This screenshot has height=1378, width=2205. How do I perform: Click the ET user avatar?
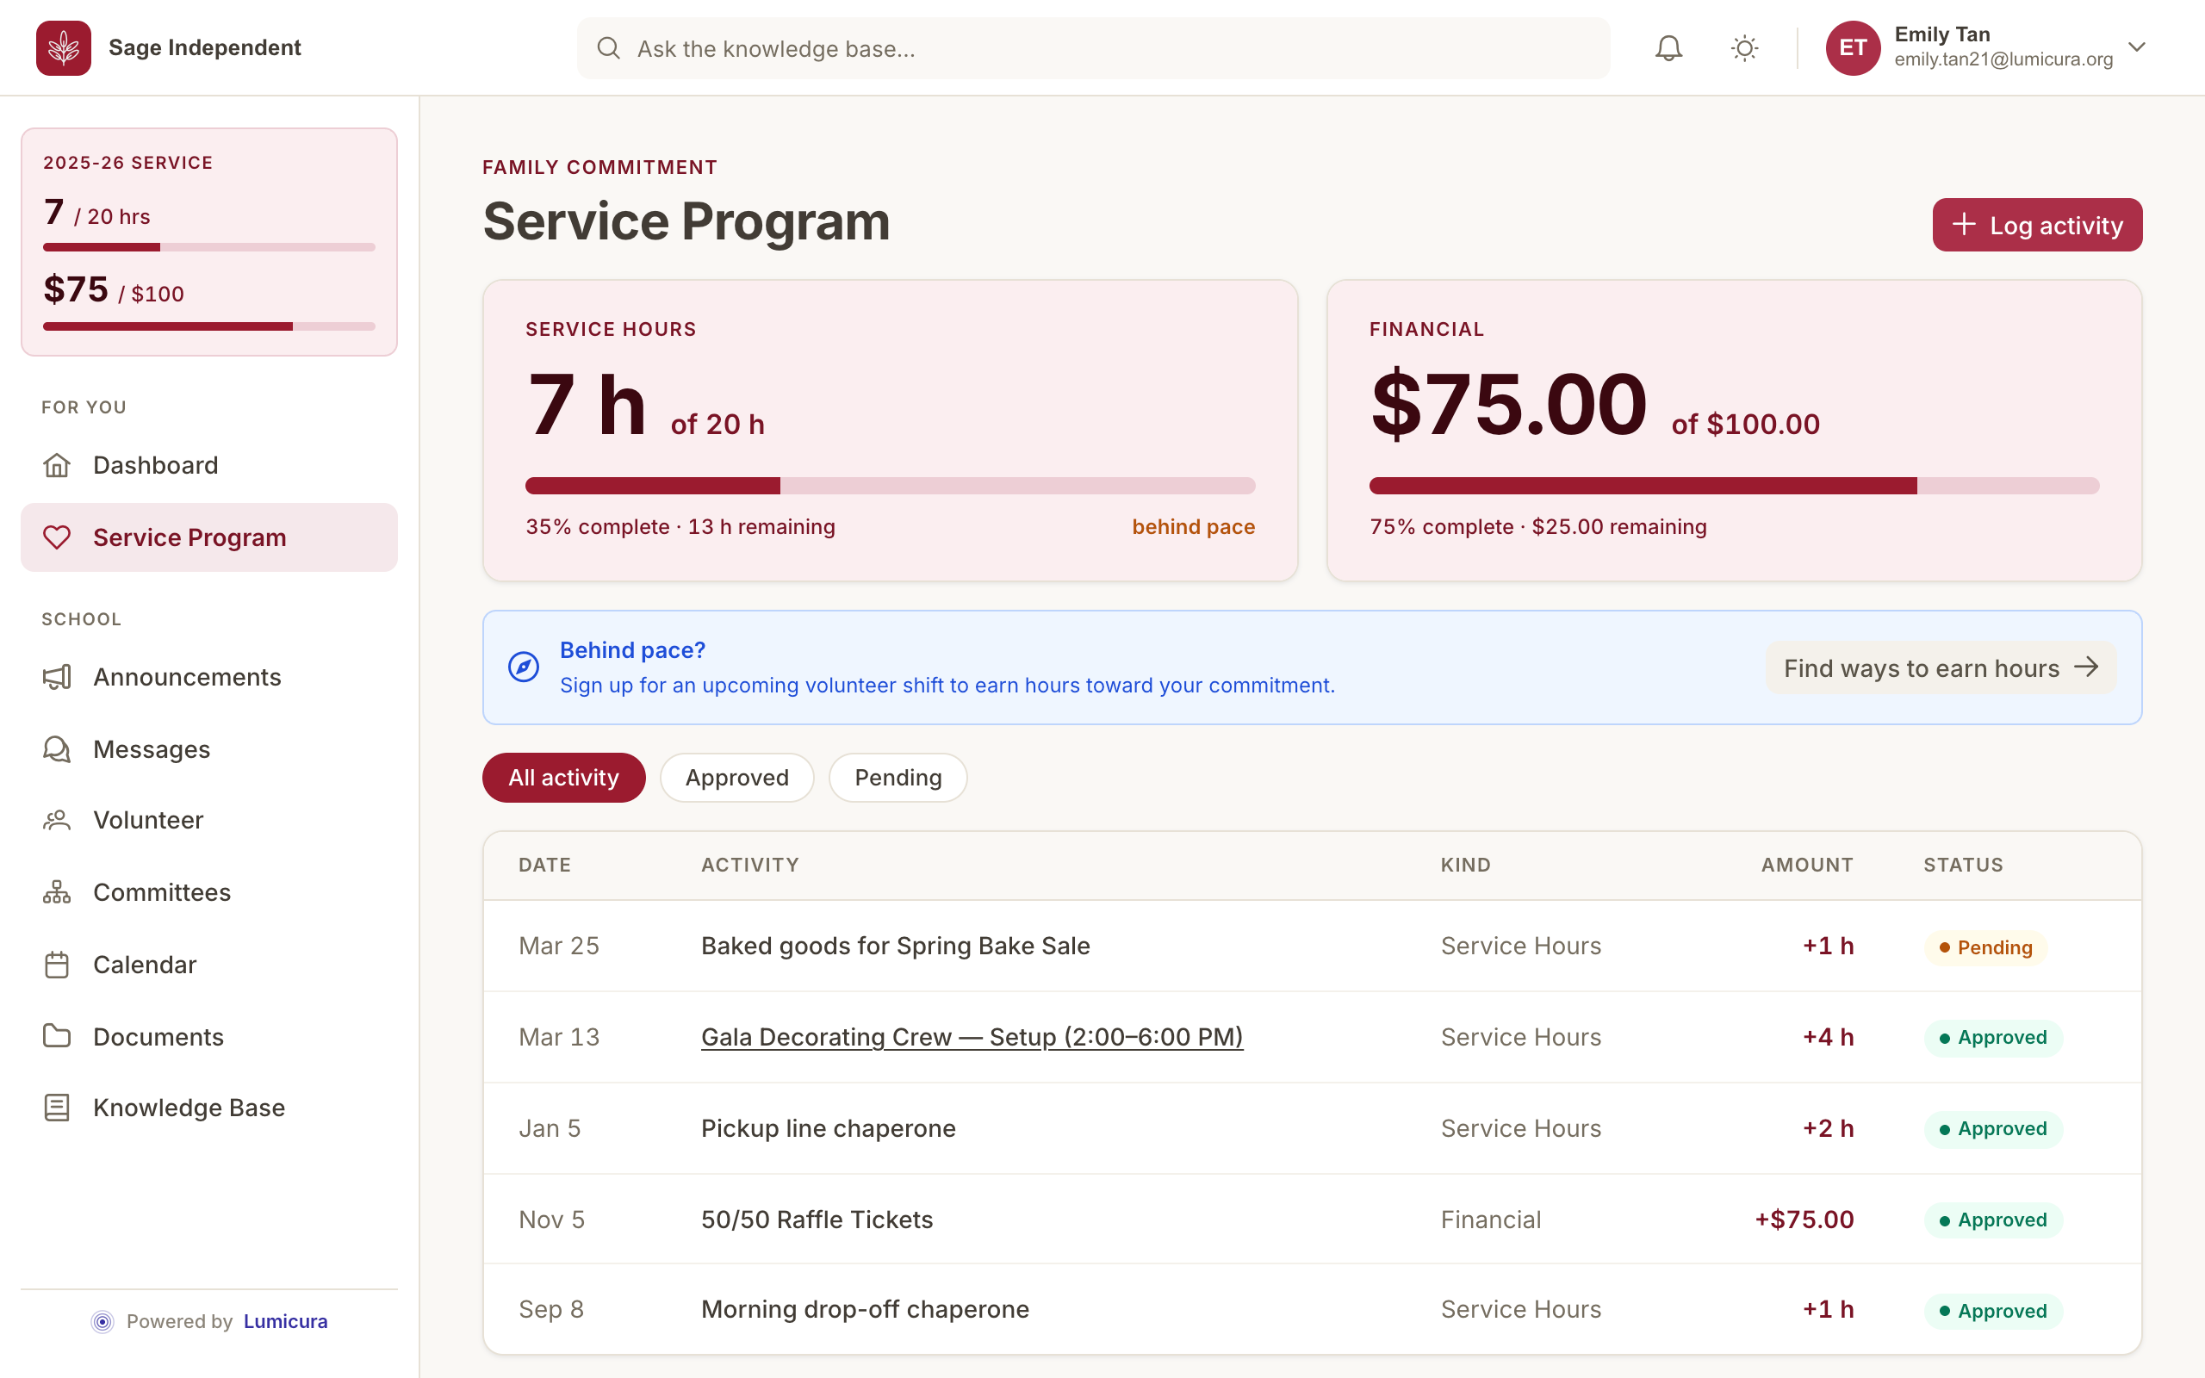(1853, 47)
